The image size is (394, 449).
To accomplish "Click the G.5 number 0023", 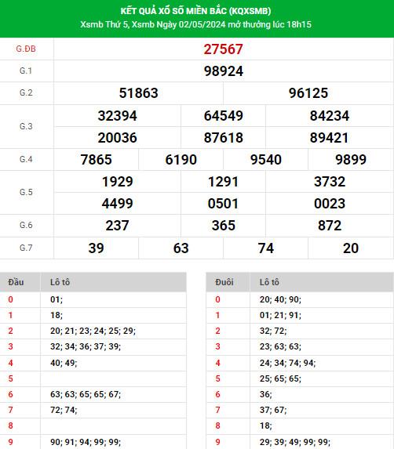I will click(x=330, y=204).
